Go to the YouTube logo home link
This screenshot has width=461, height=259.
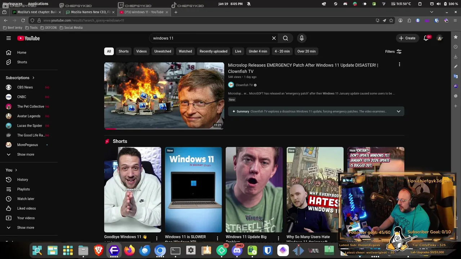point(28,38)
